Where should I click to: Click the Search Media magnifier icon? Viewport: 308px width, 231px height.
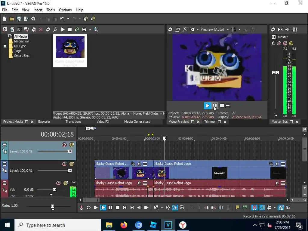[96, 29]
